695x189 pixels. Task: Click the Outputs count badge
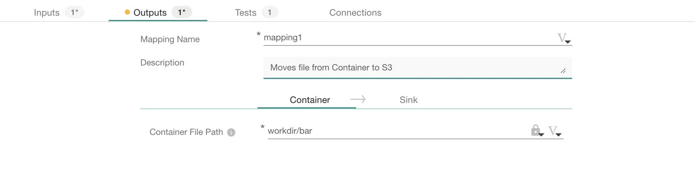[182, 12]
